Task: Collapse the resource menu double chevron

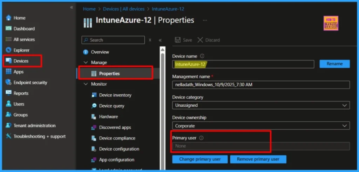Action: (160, 40)
